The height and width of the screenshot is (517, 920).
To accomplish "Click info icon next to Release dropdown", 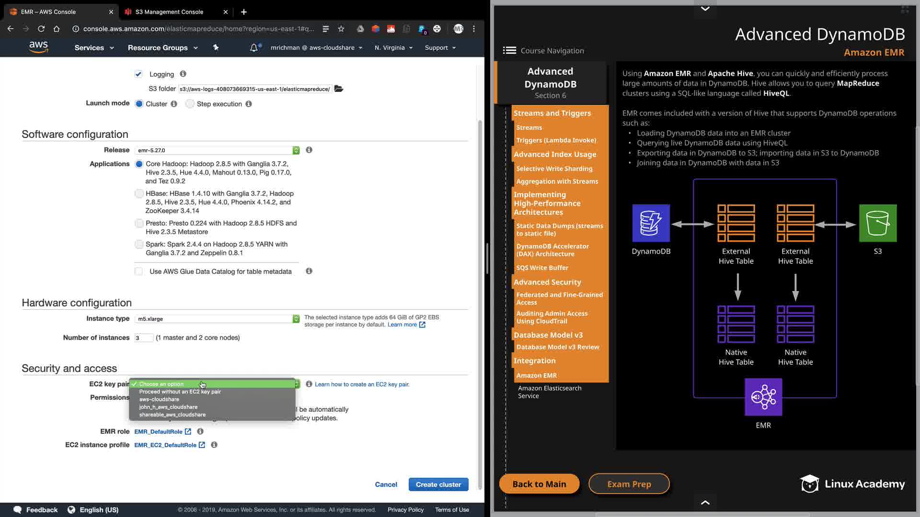I will coord(309,150).
